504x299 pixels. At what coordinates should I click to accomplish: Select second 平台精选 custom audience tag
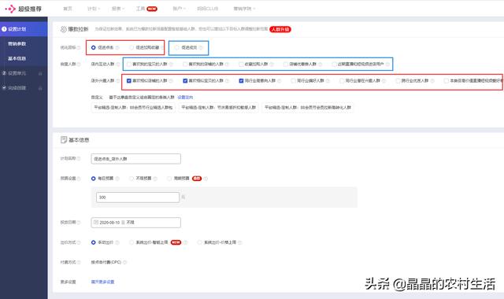(x=219, y=108)
